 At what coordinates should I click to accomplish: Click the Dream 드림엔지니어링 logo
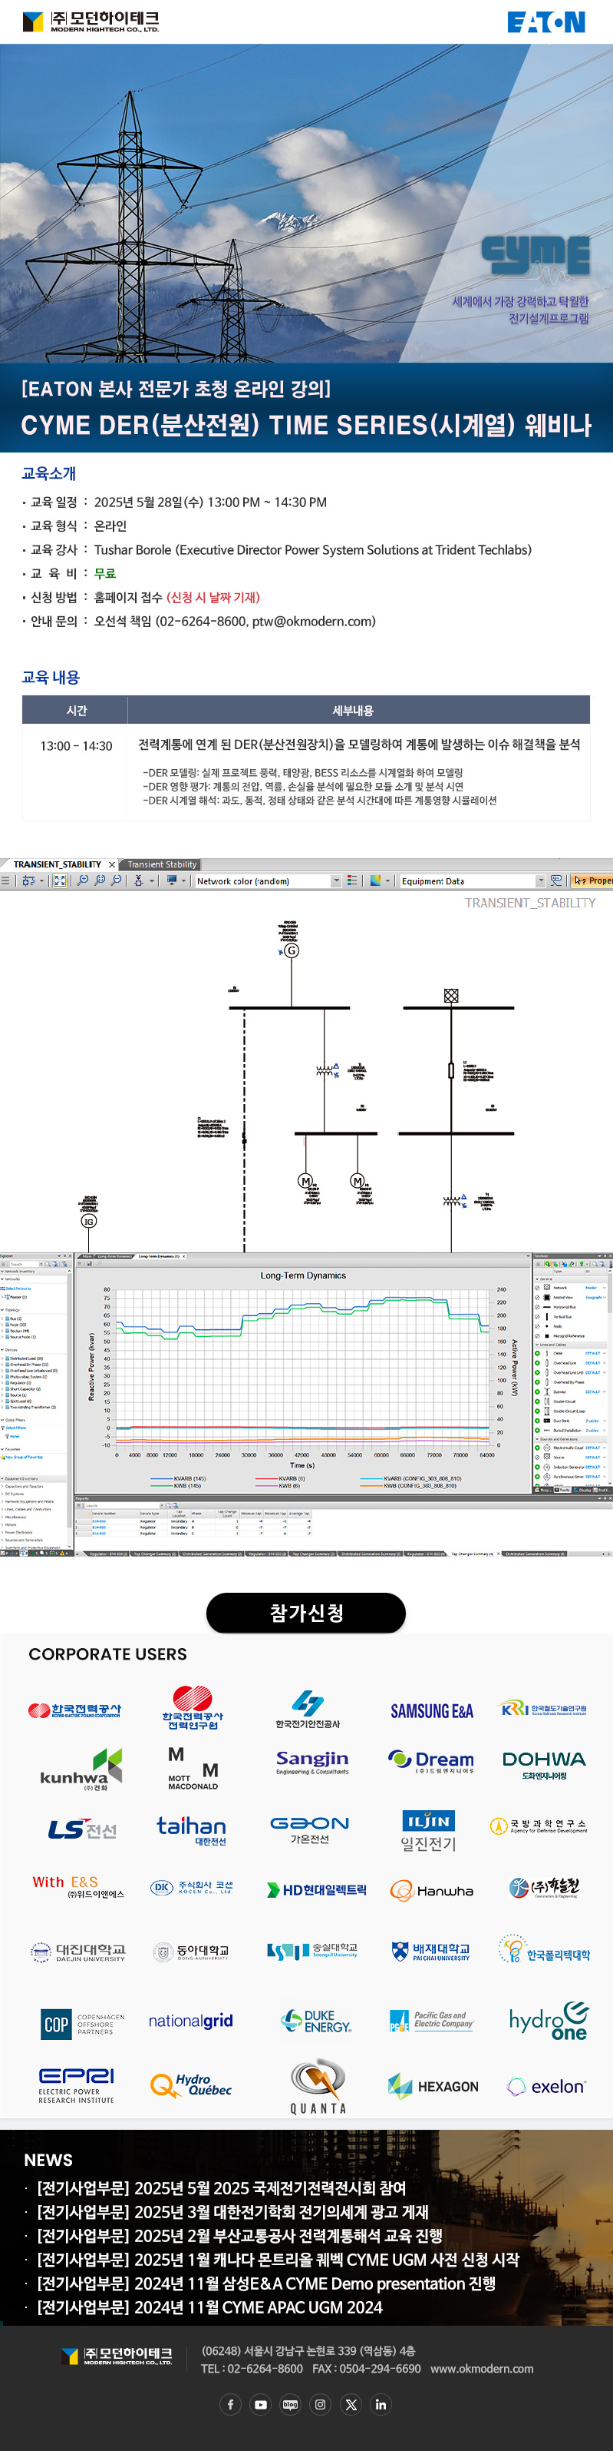[x=430, y=1762]
